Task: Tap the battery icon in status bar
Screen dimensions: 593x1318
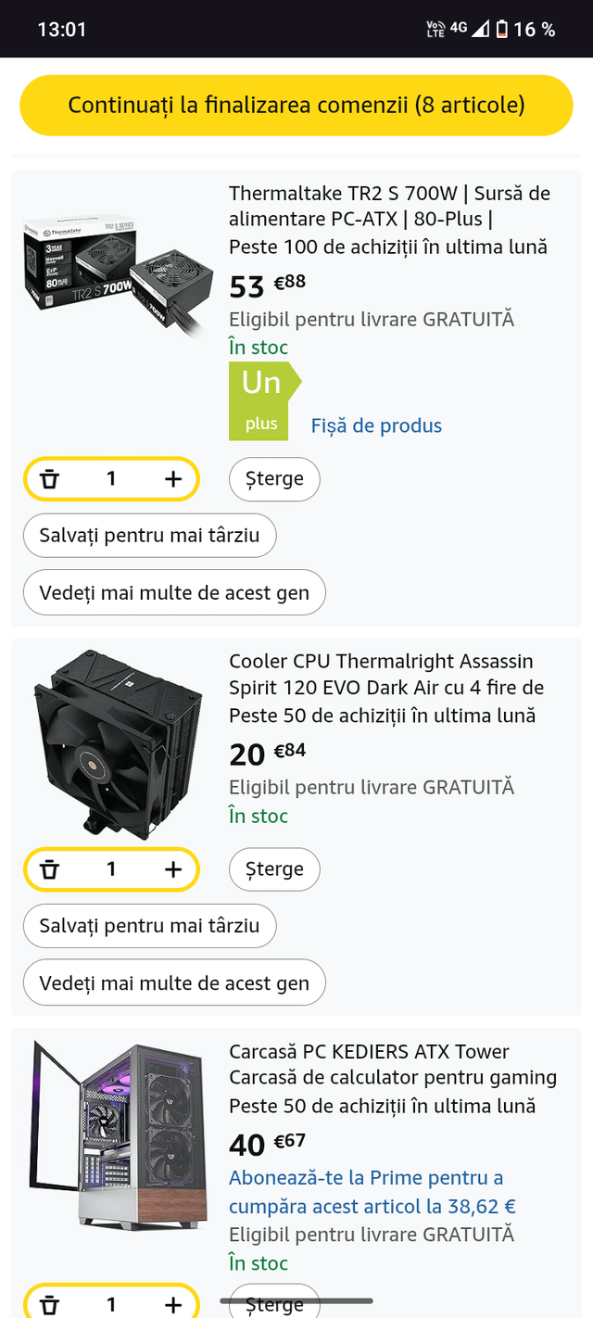Action: (501, 30)
